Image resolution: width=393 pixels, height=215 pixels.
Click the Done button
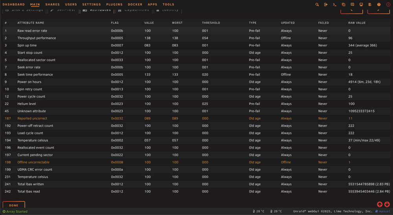coord(14,205)
